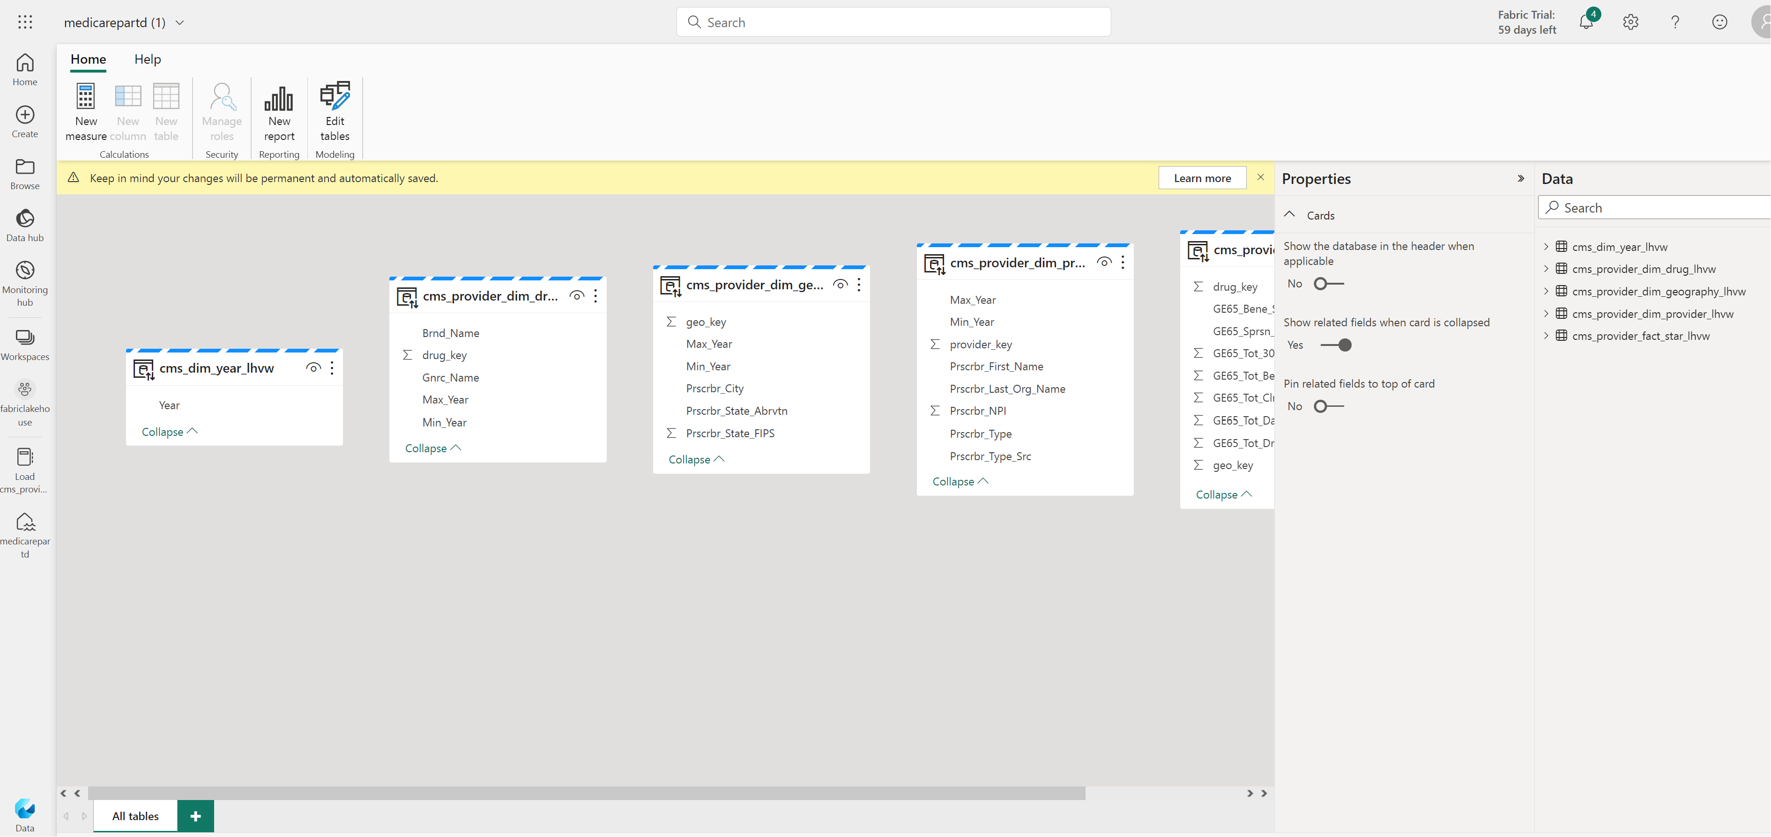Viewport: 1771px width, 837px height.
Task: Expand cms_provider_dim_drug_lhvw in Data pane
Action: click(x=1546, y=269)
